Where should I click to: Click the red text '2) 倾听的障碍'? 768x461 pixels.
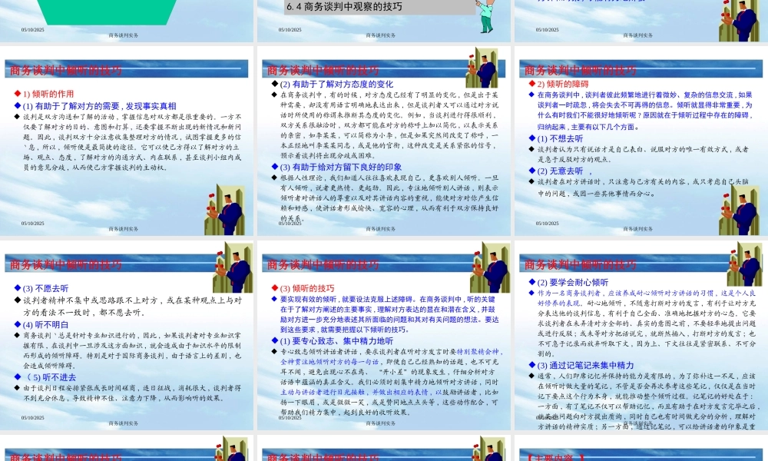tap(563, 85)
